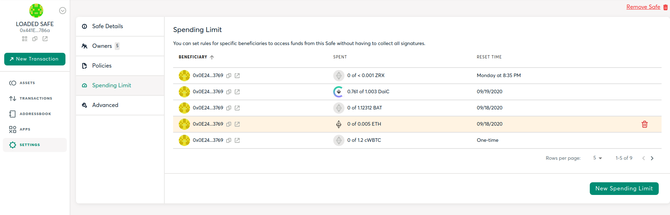Open rows per page dropdown

598,158
